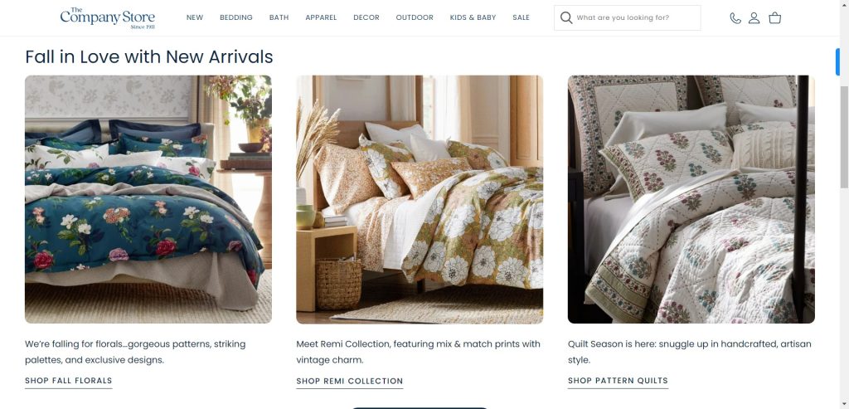The width and height of the screenshot is (849, 409).
Task: Click the Shop Pattern Quilts link
Action: pos(618,381)
